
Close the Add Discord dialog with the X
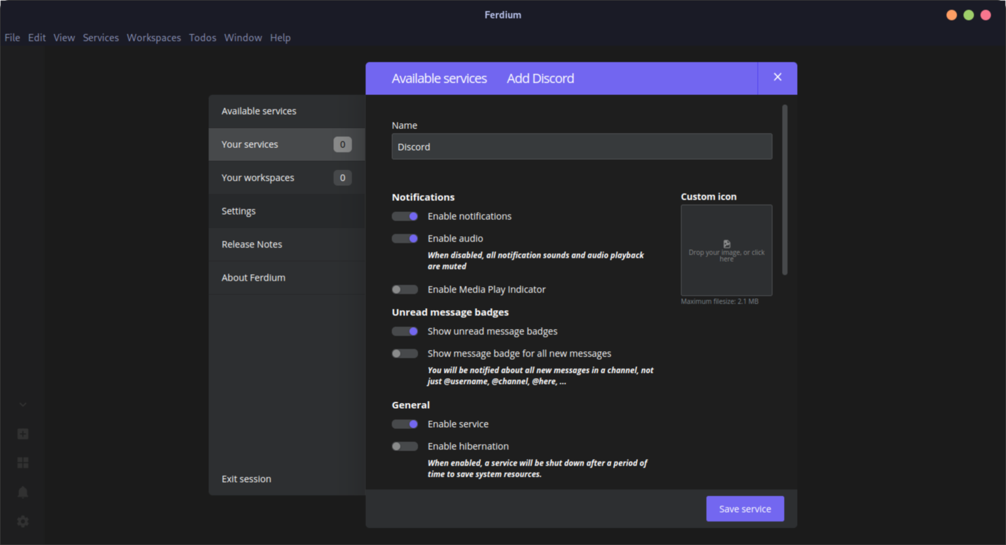777,77
